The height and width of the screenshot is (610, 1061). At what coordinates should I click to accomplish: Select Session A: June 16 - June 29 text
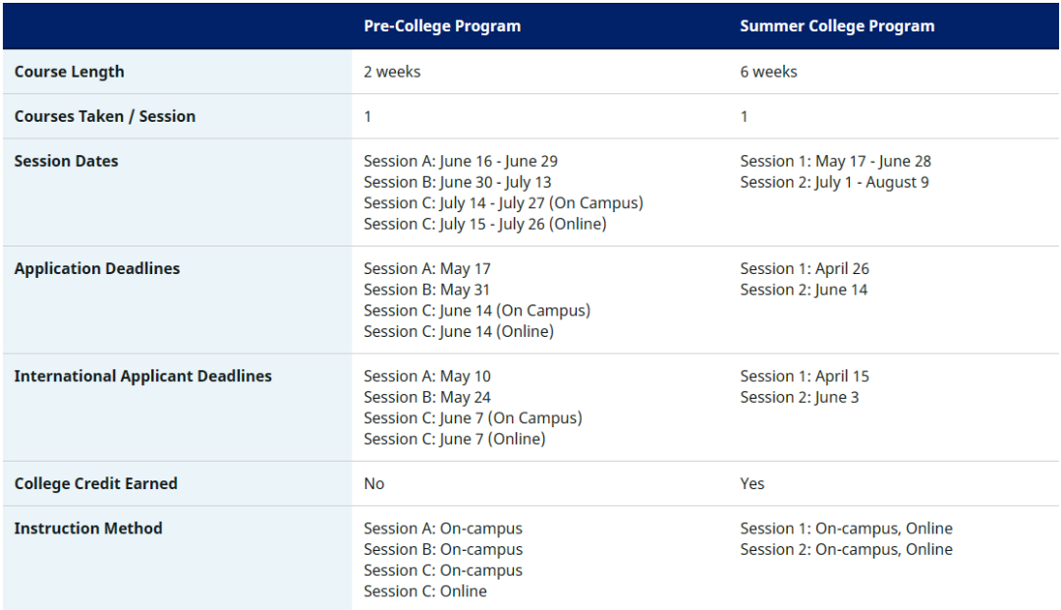(x=460, y=161)
